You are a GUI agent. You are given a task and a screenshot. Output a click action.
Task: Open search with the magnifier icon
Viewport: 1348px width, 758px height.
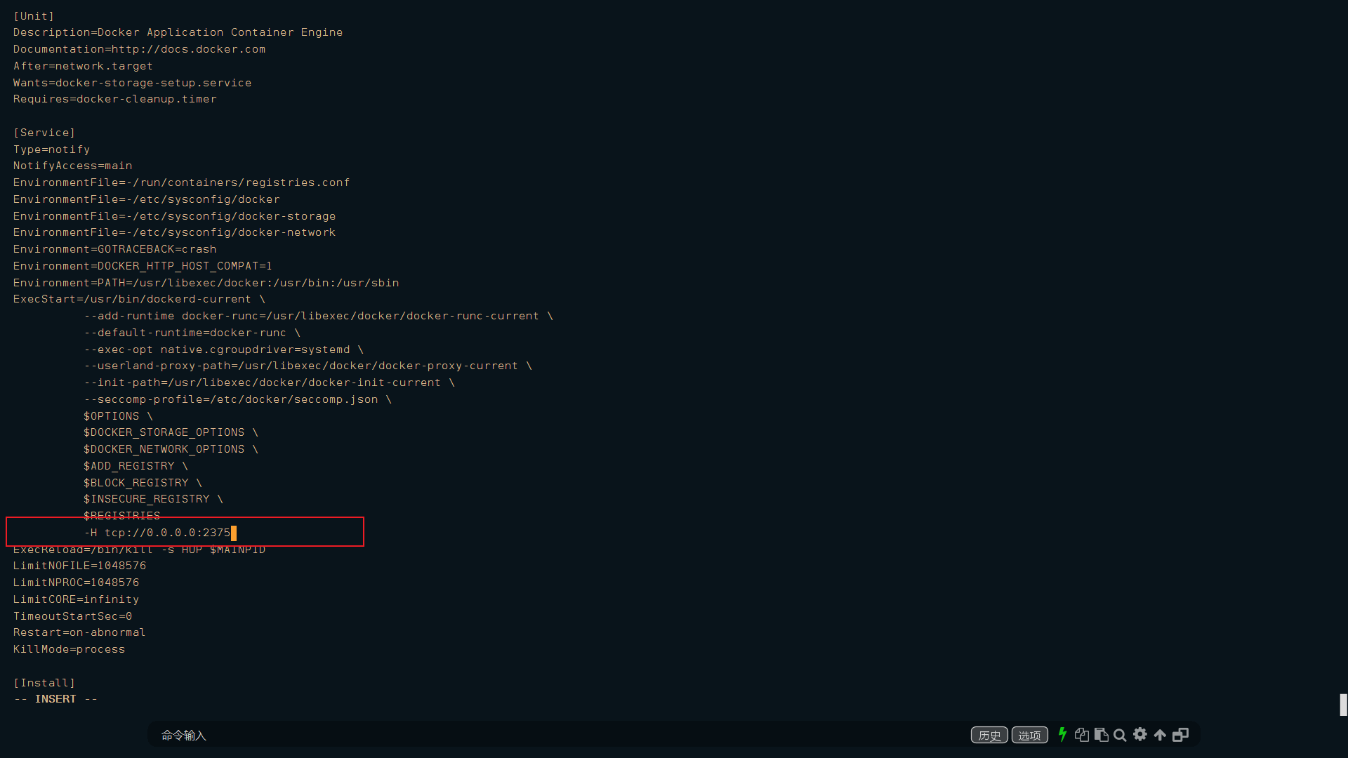[1121, 736]
